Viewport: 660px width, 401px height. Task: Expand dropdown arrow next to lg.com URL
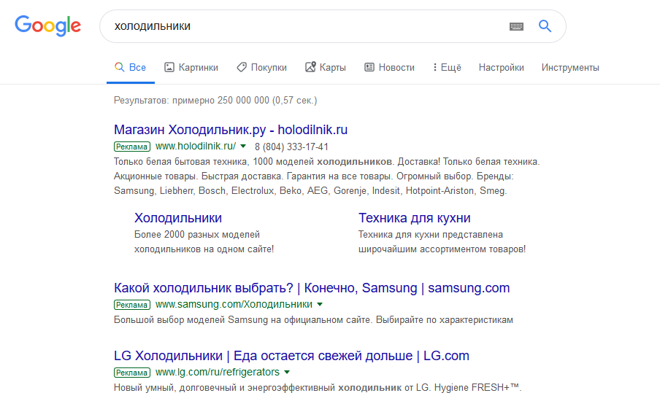[x=287, y=372]
